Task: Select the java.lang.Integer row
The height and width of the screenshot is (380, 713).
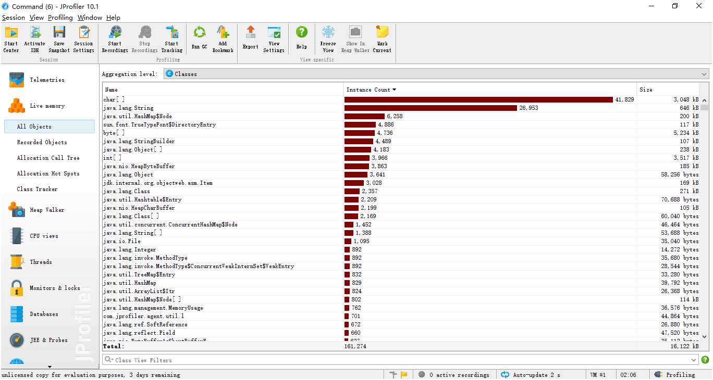Action: coord(401,249)
